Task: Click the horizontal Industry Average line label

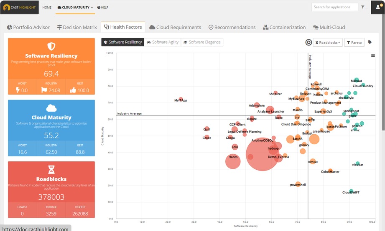Action: [130, 113]
